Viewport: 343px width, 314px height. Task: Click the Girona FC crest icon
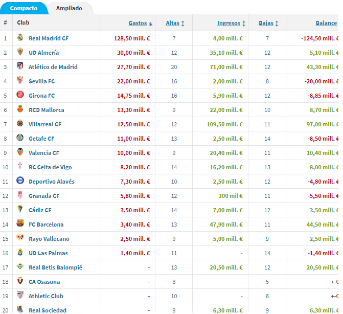[20, 95]
